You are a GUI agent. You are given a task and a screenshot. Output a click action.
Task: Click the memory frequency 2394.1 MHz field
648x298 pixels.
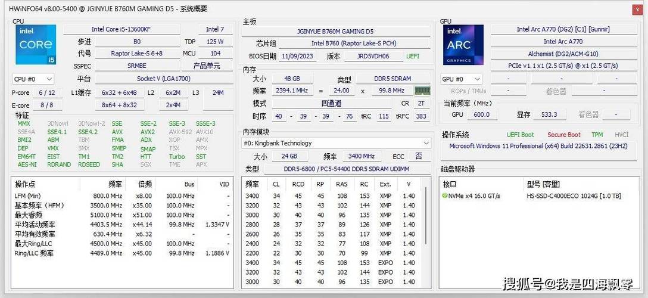click(292, 91)
